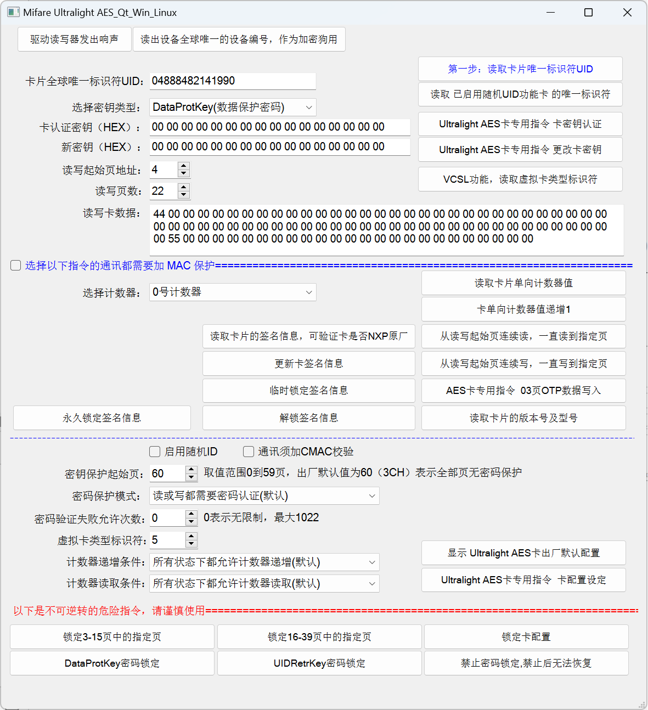Click the 卡认证密钥 HEX input field
The image size is (648, 710).
280,127
